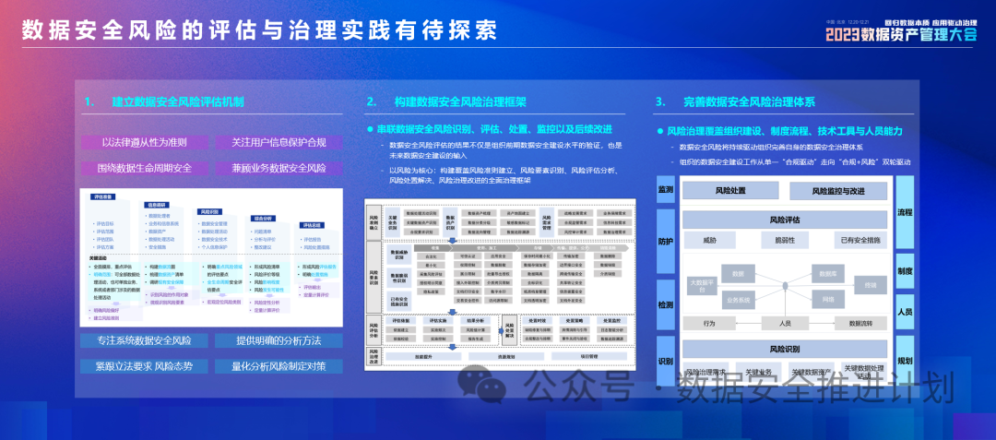This screenshot has height=440, width=996.
Task: Select the 监测 side label
Action: 665,191
